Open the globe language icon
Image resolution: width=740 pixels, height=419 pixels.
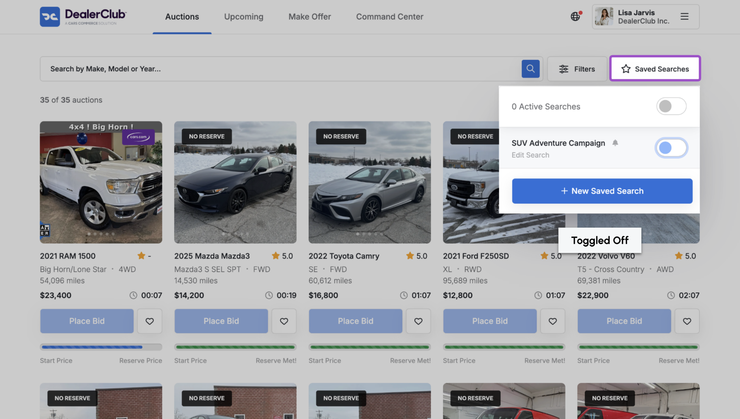coord(576,16)
